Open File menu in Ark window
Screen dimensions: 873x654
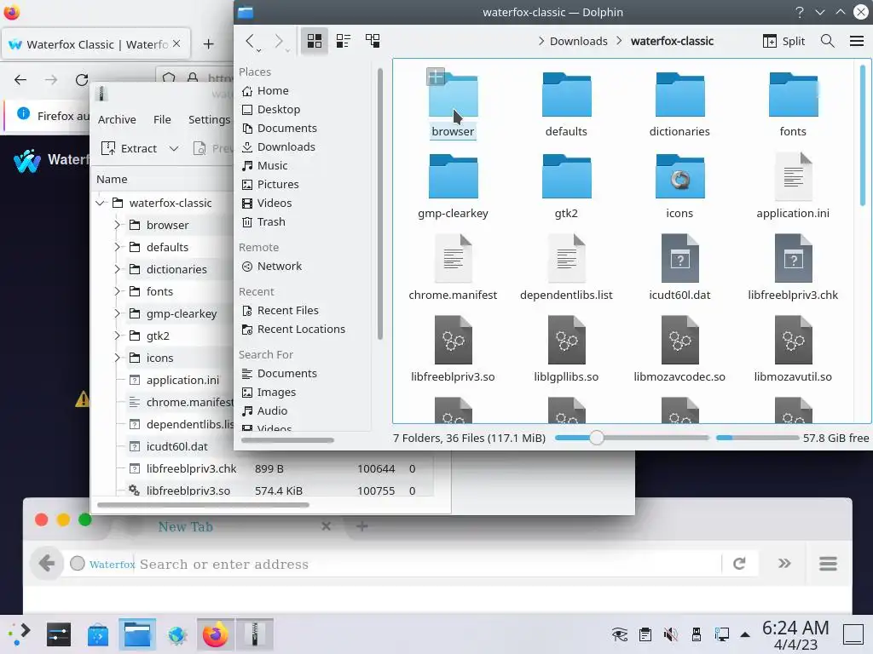162,119
